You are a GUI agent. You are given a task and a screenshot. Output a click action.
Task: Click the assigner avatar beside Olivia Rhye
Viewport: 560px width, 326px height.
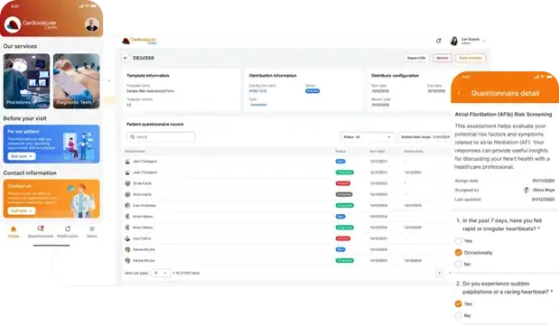click(x=526, y=190)
